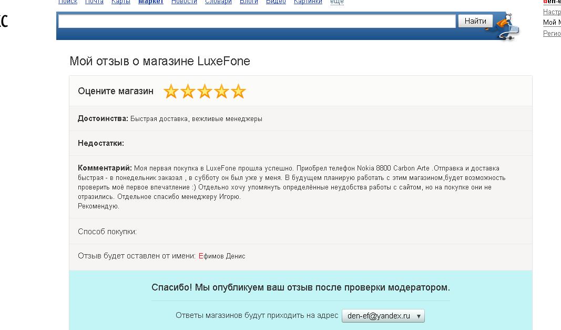Click the heading Мой отзыв о магазине LuxeFone
The height and width of the screenshot is (330, 561).
159,61
